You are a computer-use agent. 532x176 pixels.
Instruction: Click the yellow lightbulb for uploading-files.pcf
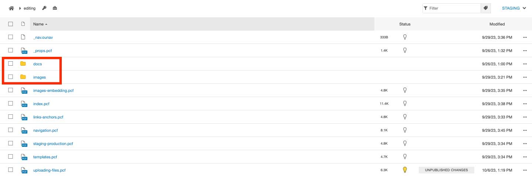pos(405,170)
